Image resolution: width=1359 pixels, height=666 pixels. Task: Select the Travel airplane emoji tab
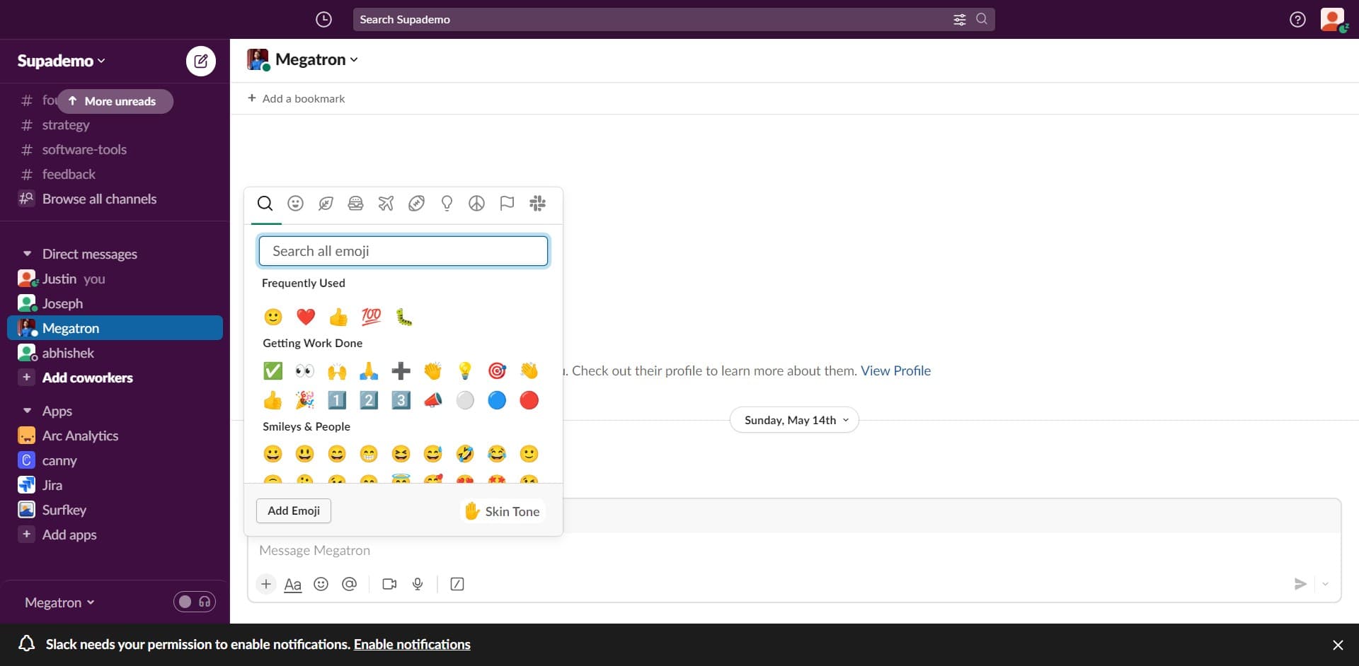pos(386,204)
